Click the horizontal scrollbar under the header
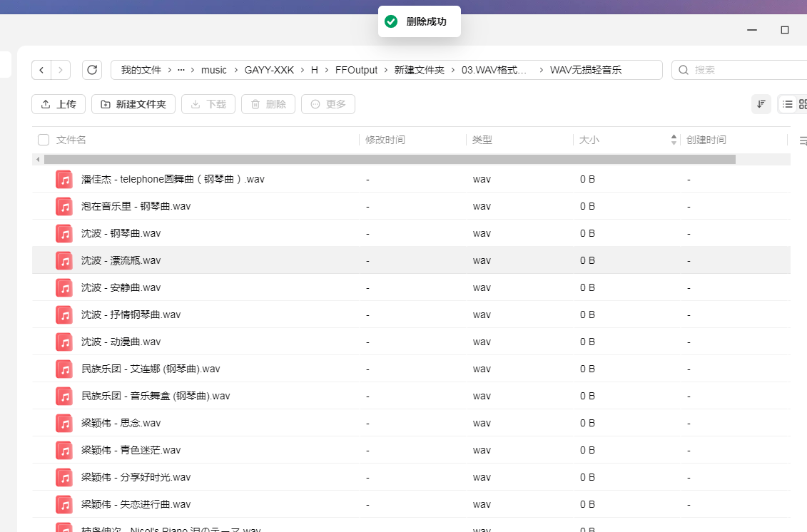This screenshot has width=807, height=532. [x=390, y=160]
